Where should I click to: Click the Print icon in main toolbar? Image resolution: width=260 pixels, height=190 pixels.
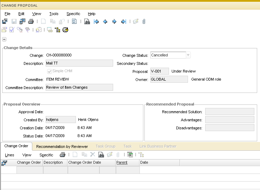31,22
